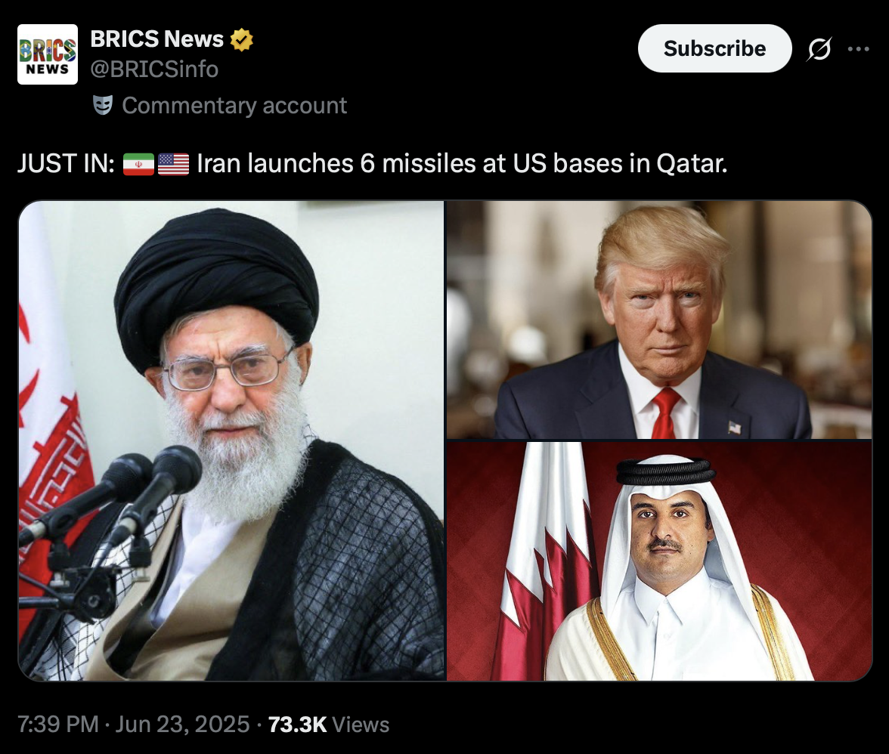
Task: Open the @BRICSinfo handle link
Action: tap(154, 69)
